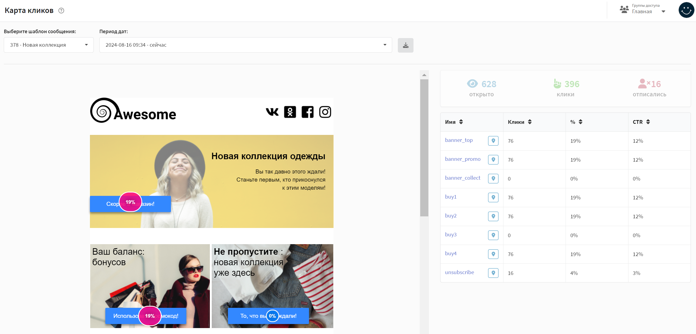Image resolution: width=696 pixels, height=334 pixels.
Task: Open the Instagram icon in the email header
Action: click(325, 112)
